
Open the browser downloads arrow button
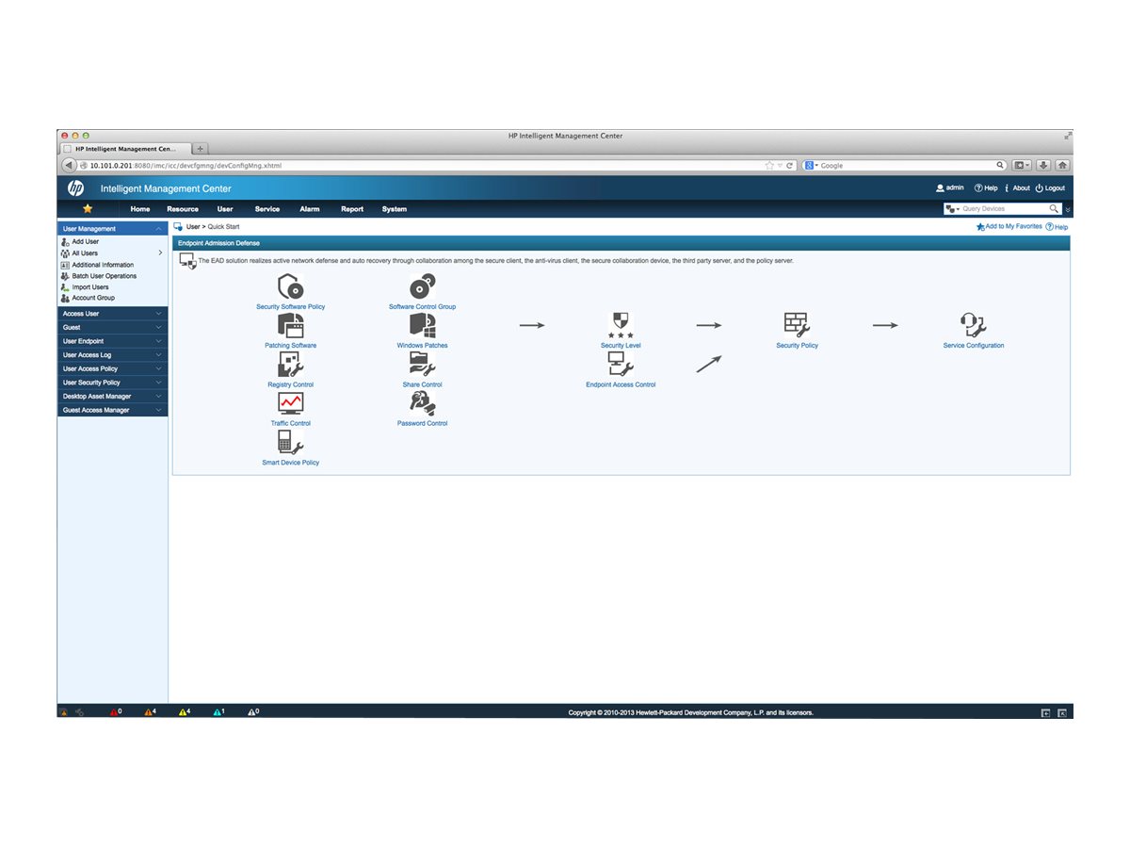[1043, 165]
